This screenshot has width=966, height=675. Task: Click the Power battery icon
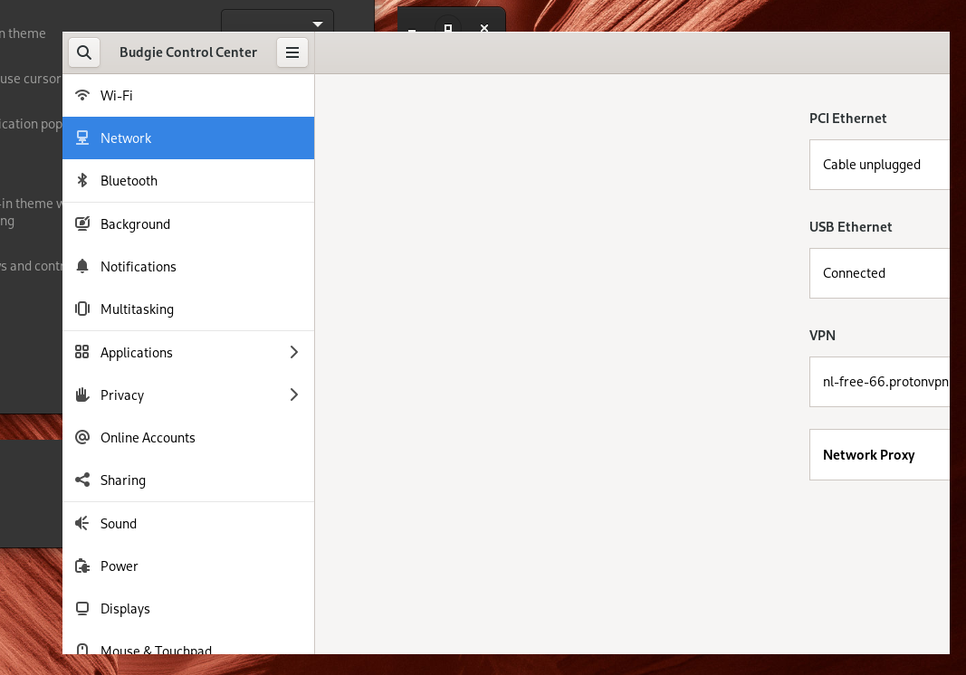pyautogui.click(x=82, y=566)
